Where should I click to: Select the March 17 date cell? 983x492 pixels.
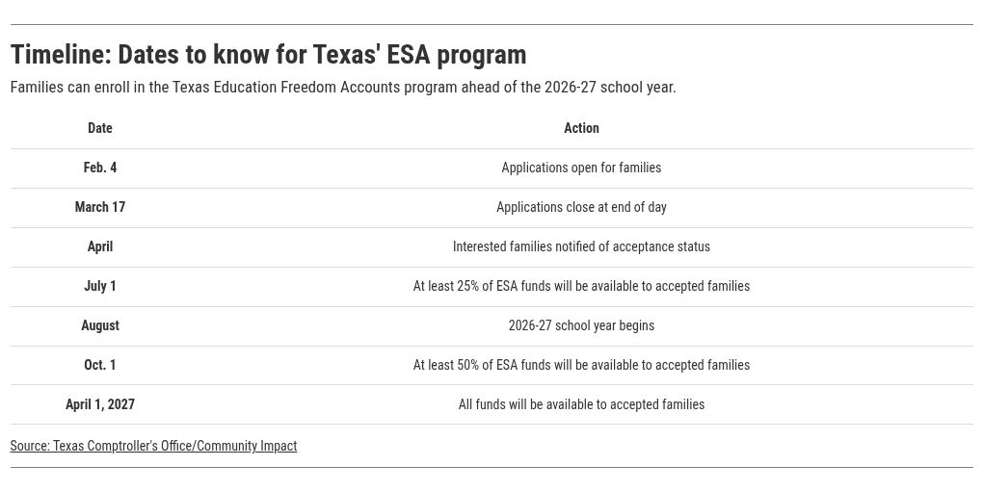coord(100,207)
